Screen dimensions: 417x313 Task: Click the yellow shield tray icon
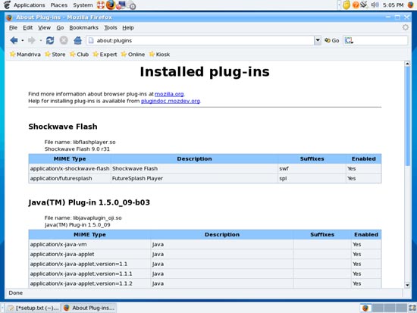pos(346,5)
